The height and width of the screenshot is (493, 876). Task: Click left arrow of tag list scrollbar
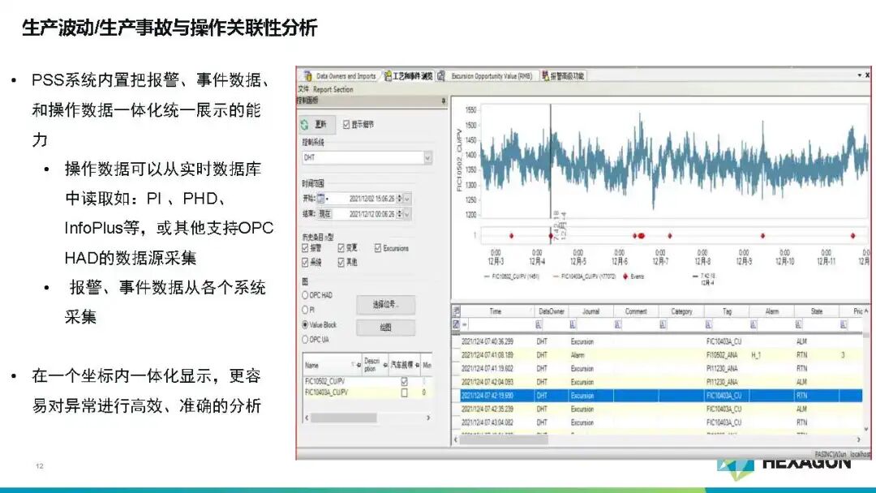307,418
